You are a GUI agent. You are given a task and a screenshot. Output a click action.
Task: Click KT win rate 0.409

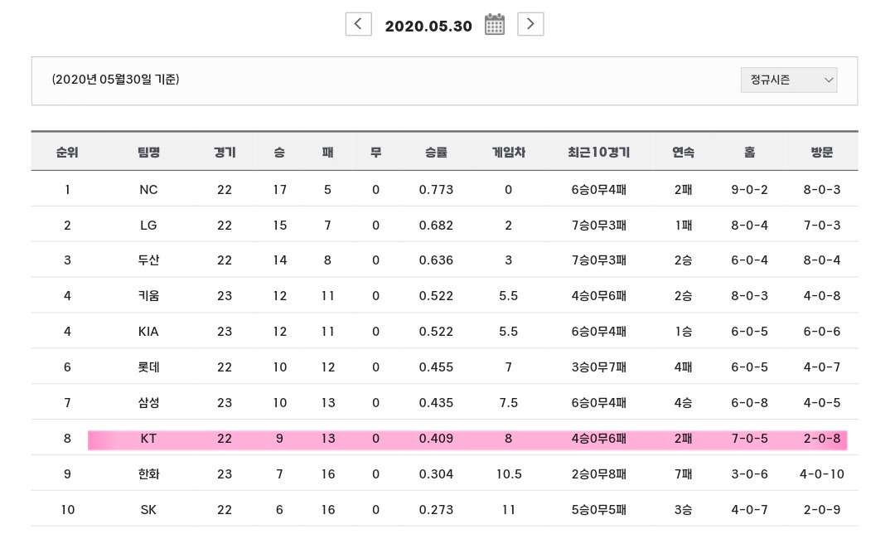pyautogui.click(x=436, y=439)
